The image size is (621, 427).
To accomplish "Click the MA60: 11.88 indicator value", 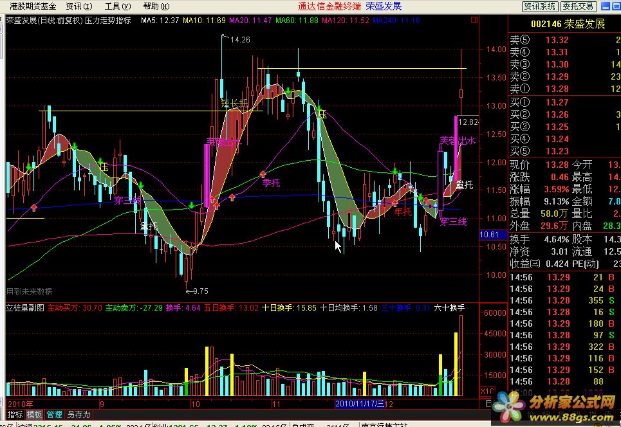I will click(x=297, y=20).
